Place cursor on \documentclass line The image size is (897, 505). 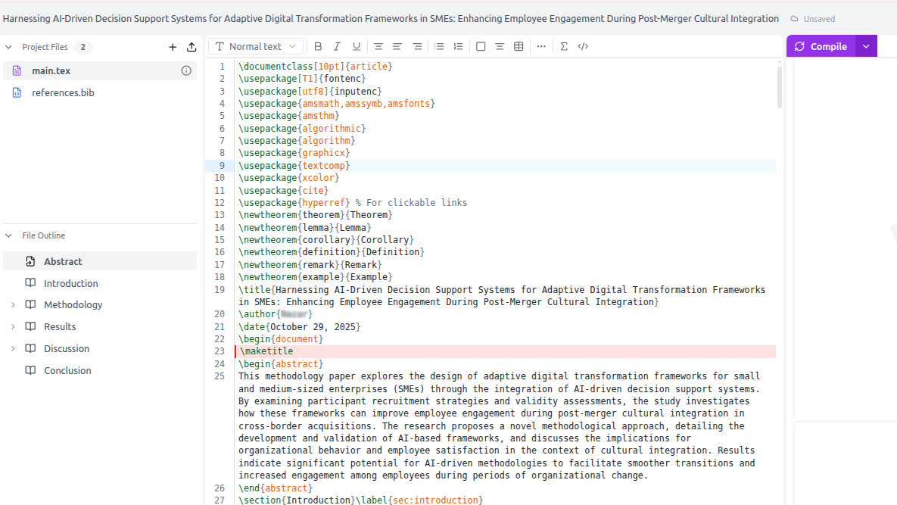point(315,67)
